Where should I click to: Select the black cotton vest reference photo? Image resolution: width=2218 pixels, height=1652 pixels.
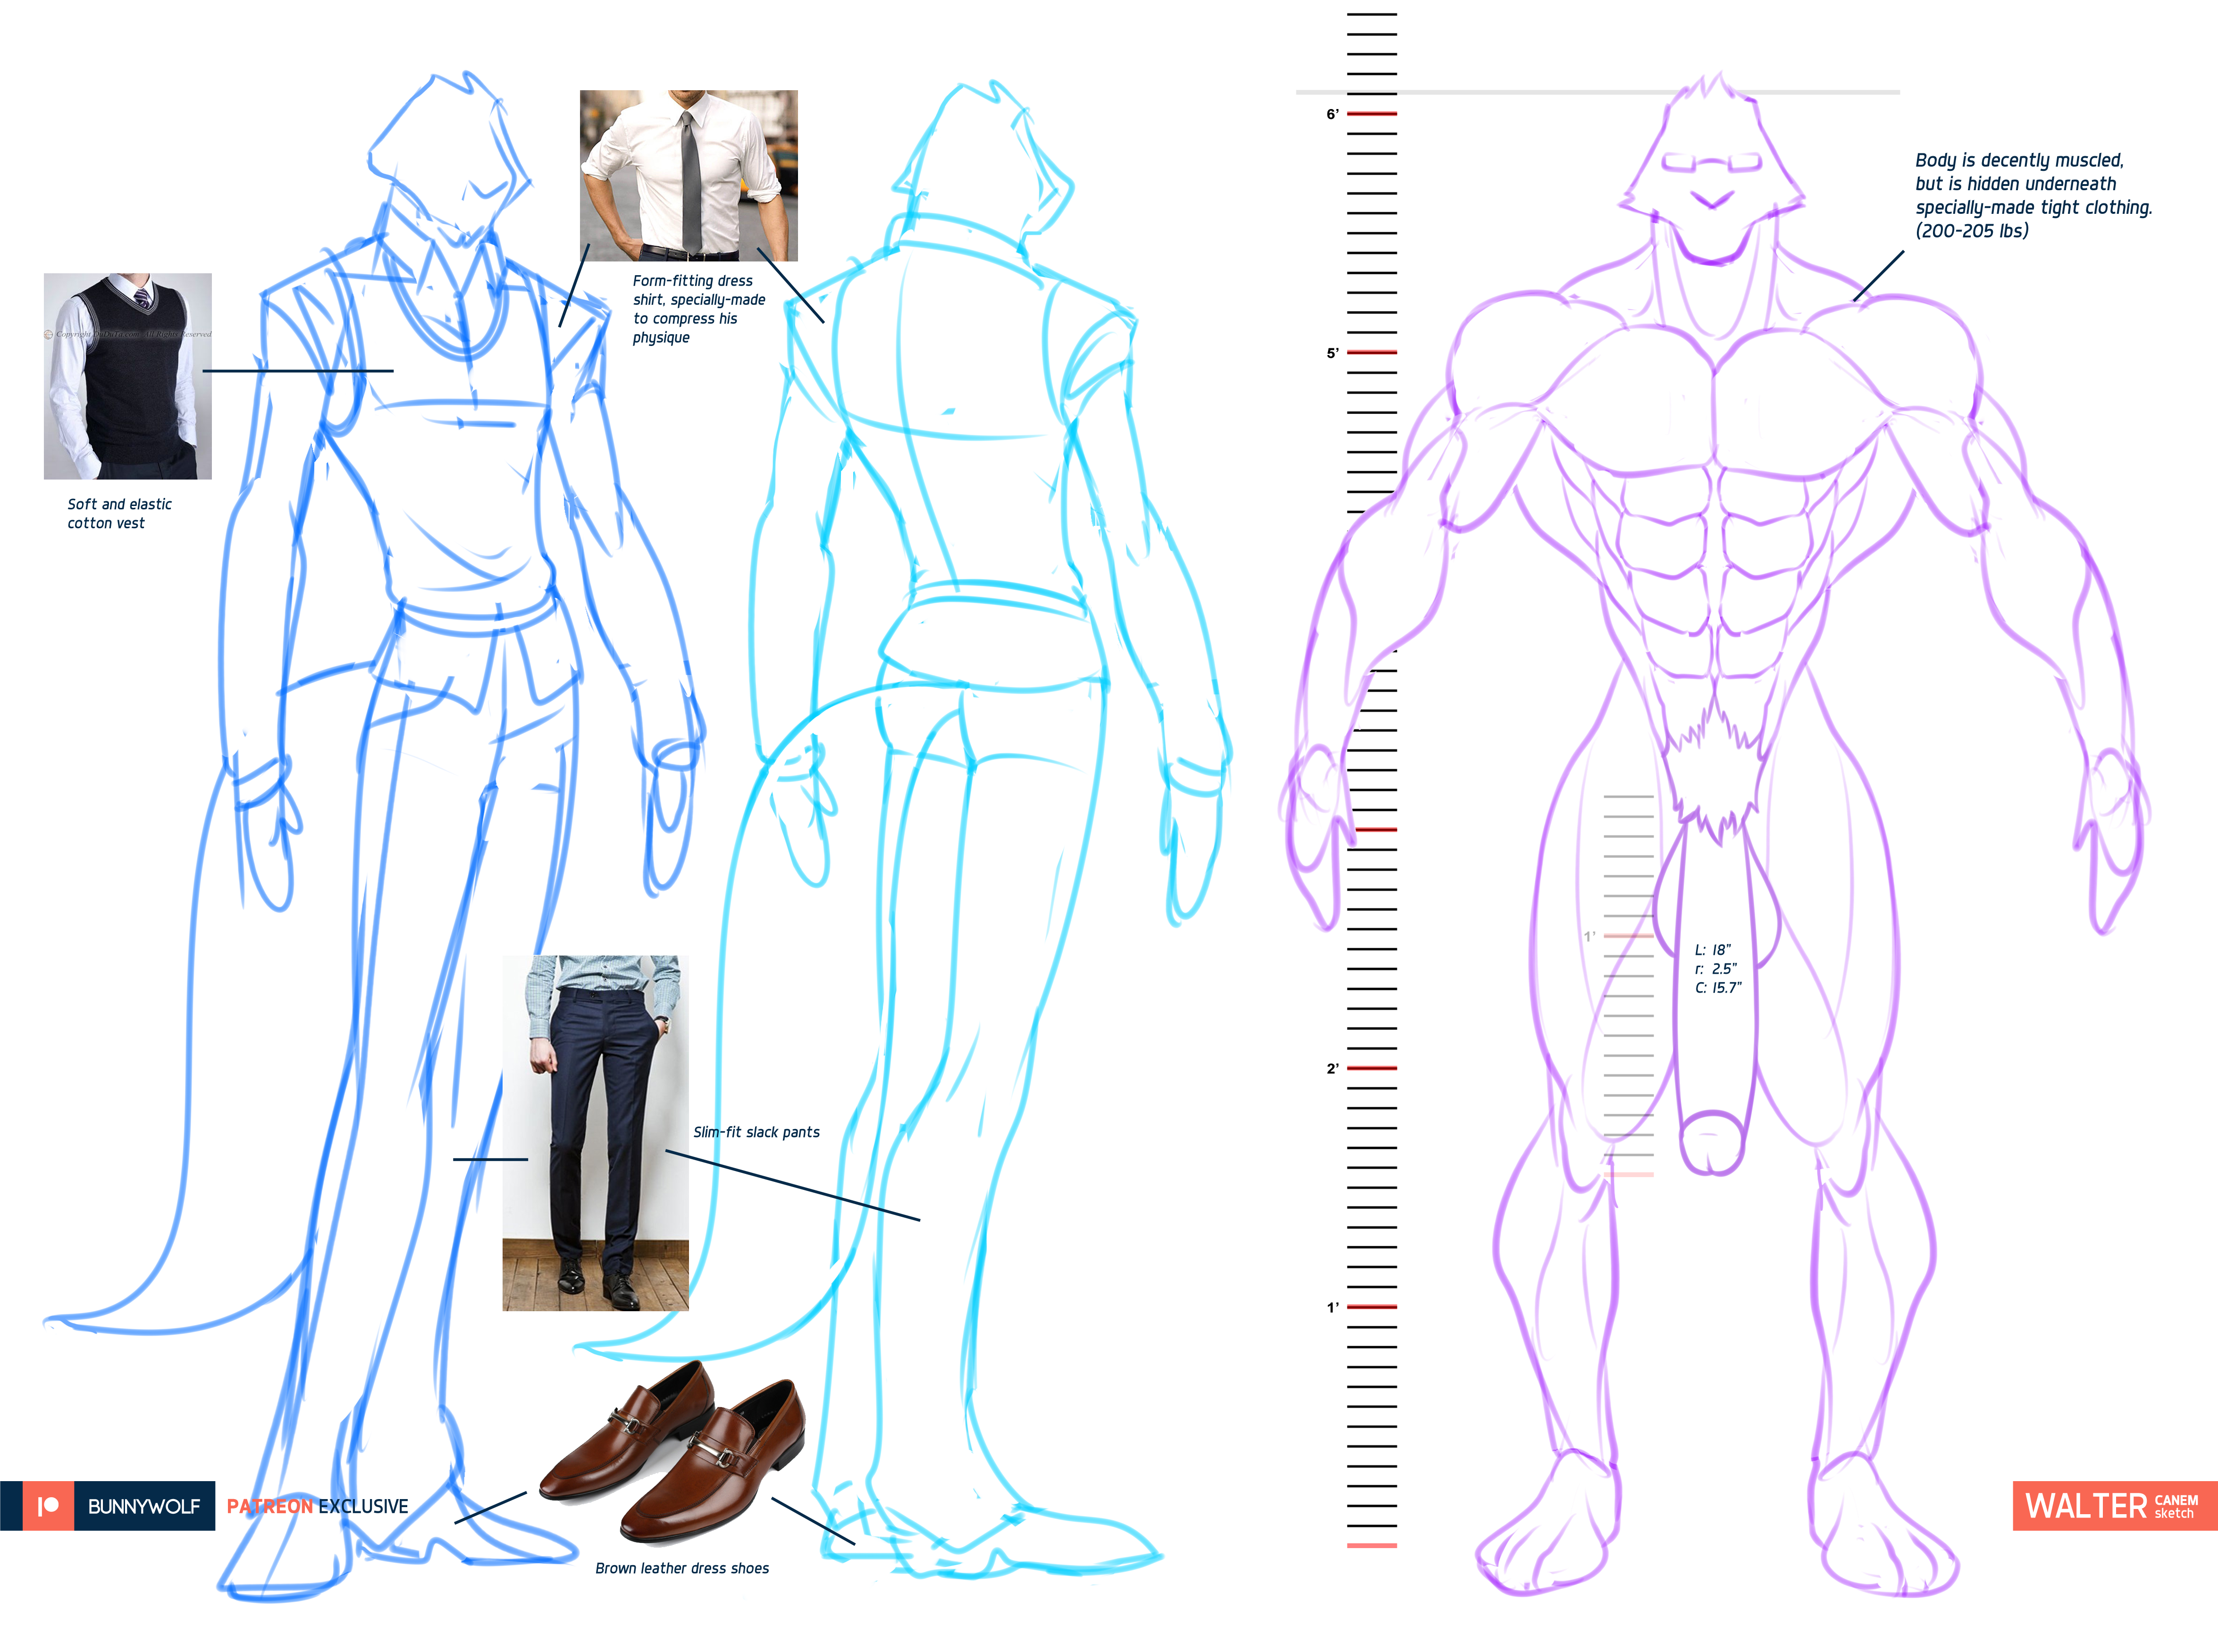click(128, 376)
